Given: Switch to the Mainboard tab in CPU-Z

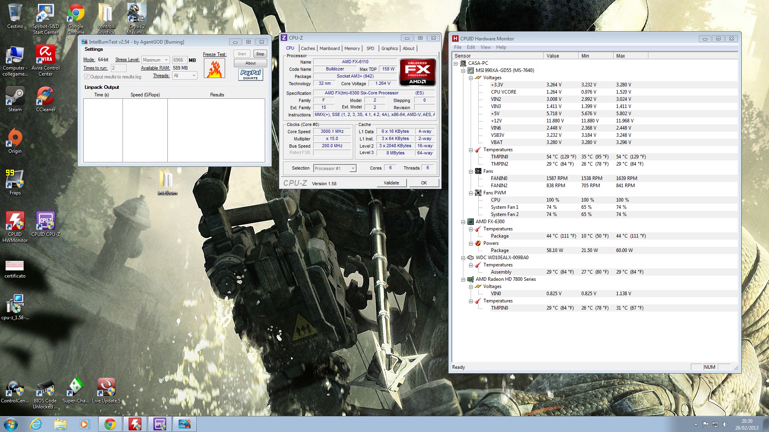Looking at the screenshot, I should [x=329, y=48].
